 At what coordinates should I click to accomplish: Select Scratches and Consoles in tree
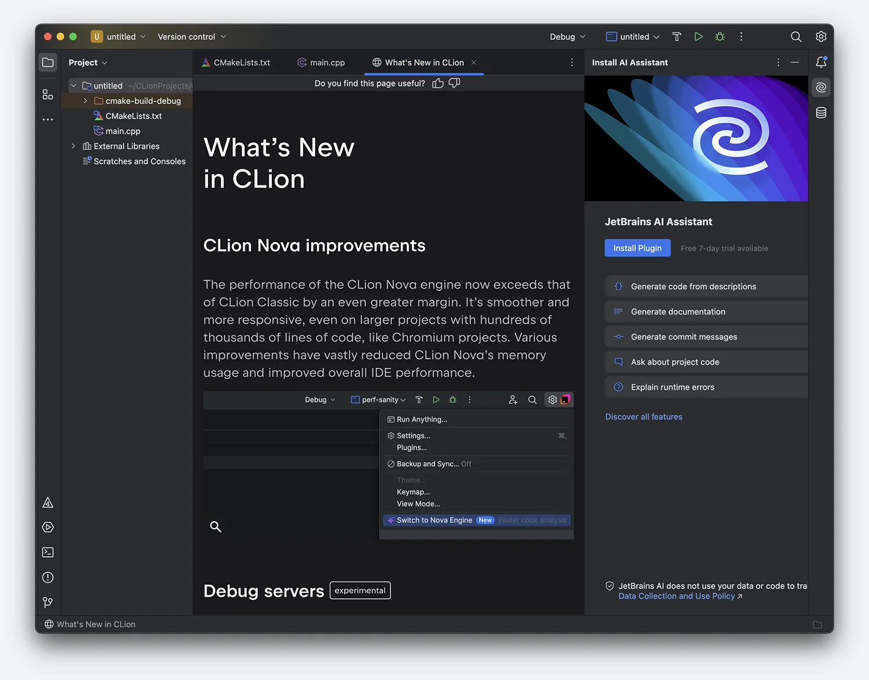point(134,161)
